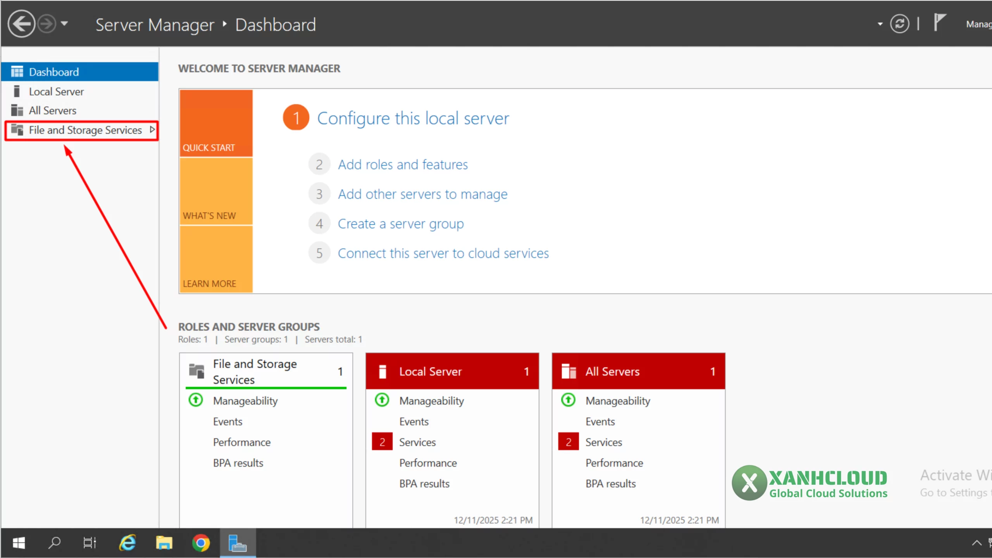The width and height of the screenshot is (992, 558).
Task: Click the Manageability status icon in Local Server tile
Action: coord(382,400)
